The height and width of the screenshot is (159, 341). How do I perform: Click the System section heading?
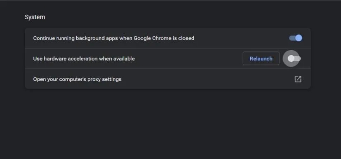click(x=35, y=17)
